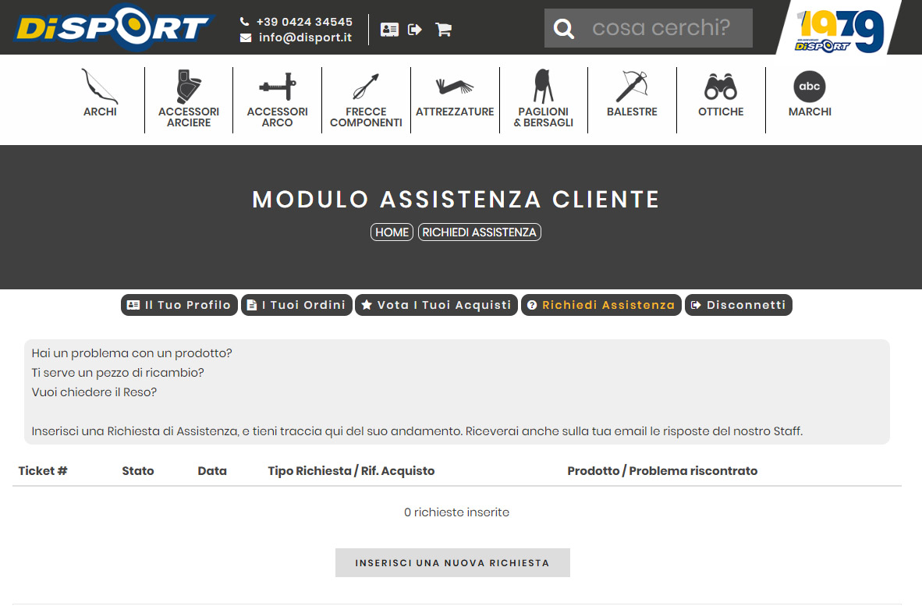Open the profile card icon in header
Viewport: 922px width, 606px height.
(x=389, y=30)
